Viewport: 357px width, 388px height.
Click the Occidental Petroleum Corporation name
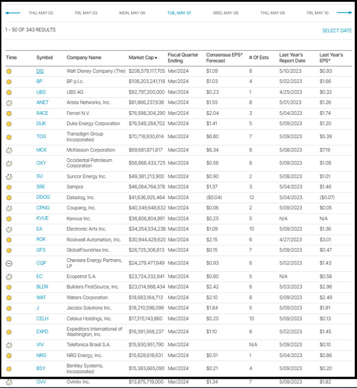click(x=90, y=163)
